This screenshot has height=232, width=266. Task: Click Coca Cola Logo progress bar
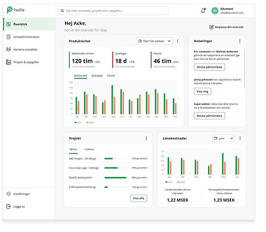point(117,168)
